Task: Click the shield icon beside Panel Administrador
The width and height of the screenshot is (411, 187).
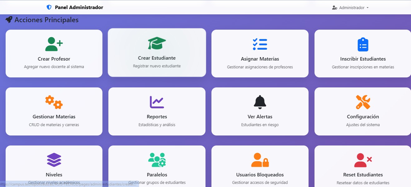Action: 49,7
